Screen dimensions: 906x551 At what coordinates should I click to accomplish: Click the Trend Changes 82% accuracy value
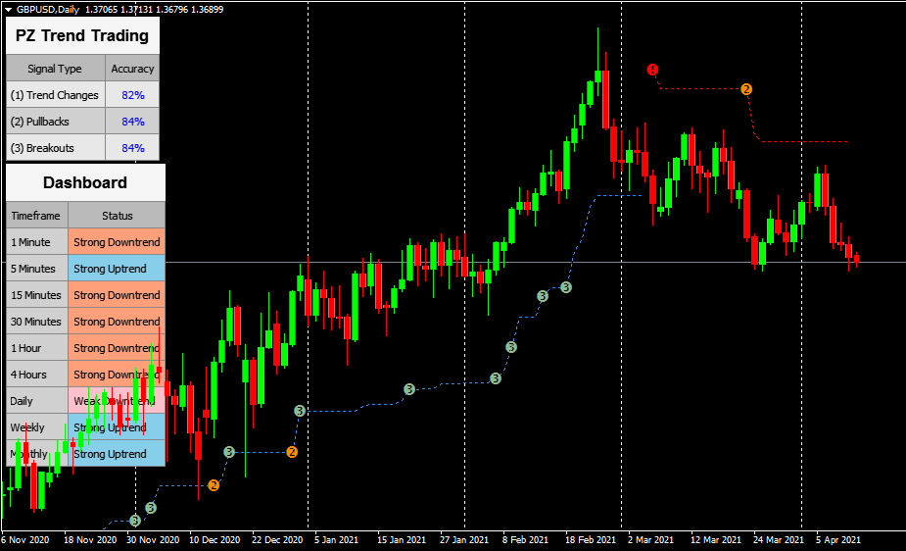[x=133, y=95]
